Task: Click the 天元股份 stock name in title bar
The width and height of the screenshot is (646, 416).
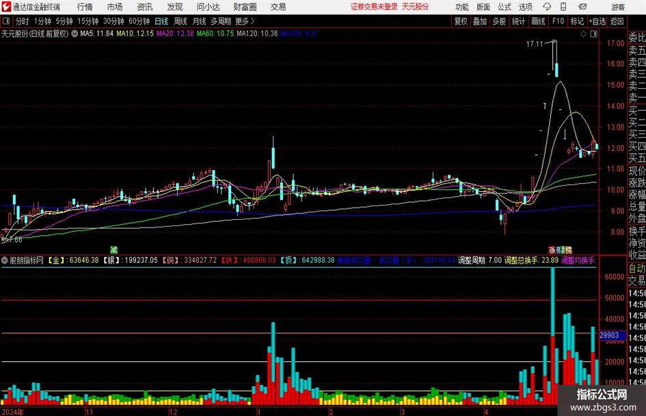Action: (416, 7)
